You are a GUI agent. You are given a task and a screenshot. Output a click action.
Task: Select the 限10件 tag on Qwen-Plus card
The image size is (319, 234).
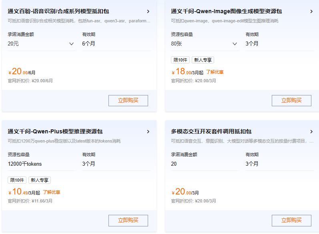(x=17, y=180)
